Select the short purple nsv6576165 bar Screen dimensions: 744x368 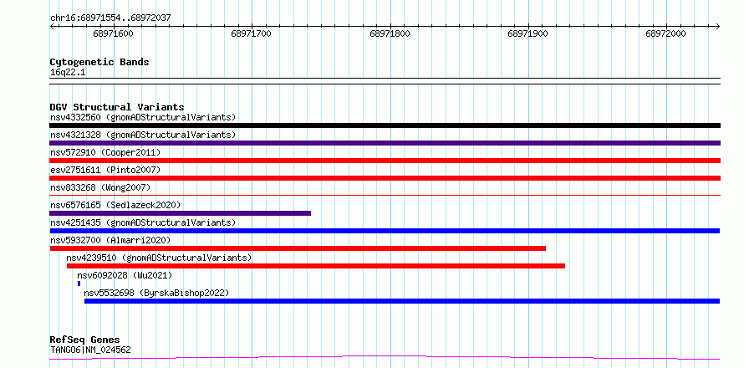click(181, 213)
